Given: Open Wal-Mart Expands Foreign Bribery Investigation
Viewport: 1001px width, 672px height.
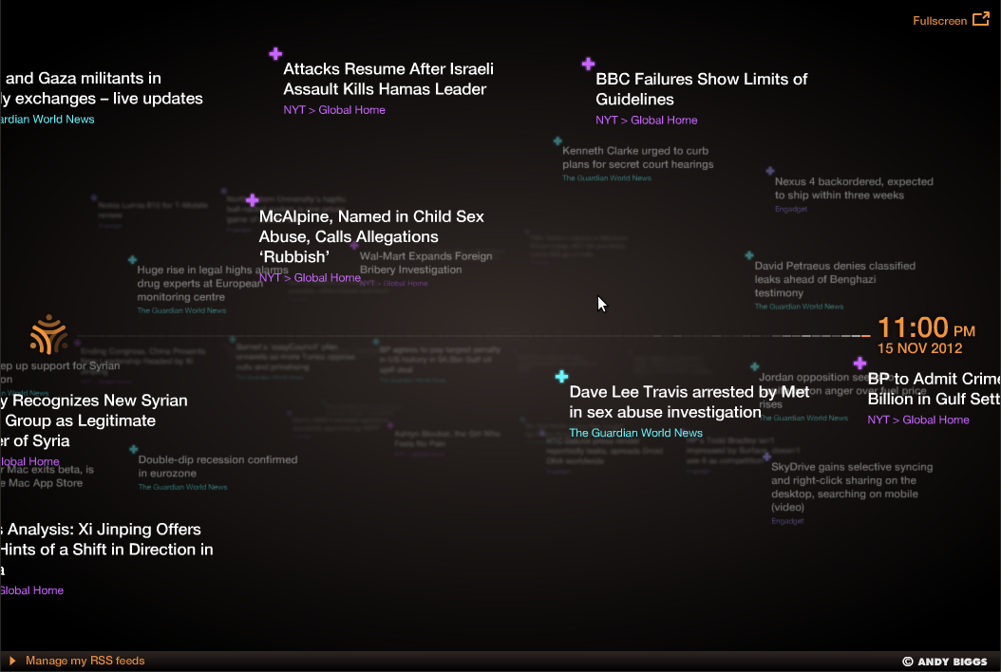Looking at the screenshot, I should (425, 263).
